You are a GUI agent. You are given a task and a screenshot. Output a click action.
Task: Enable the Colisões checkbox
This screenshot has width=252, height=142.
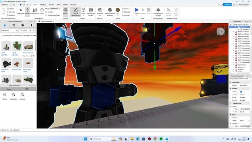(x=46, y=12)
